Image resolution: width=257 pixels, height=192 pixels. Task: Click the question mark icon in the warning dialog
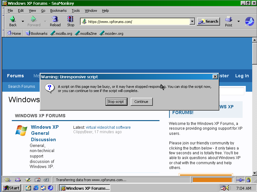50,88
